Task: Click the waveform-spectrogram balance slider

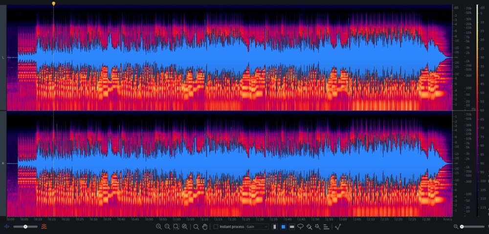Action: pos(25,227)
